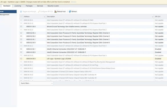Check the box for device 0000:01:00.0
The image size is (167, 109).
21,26
